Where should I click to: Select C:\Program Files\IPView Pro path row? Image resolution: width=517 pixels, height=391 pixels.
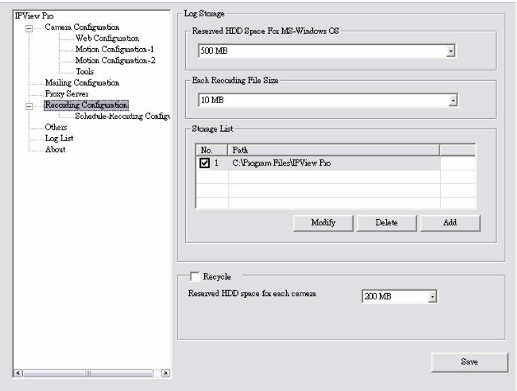(318, 163)
